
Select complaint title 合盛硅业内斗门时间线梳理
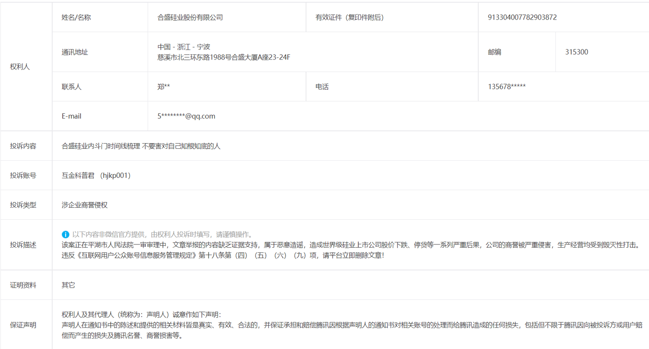pyautogui.click(x=101, y=146)
